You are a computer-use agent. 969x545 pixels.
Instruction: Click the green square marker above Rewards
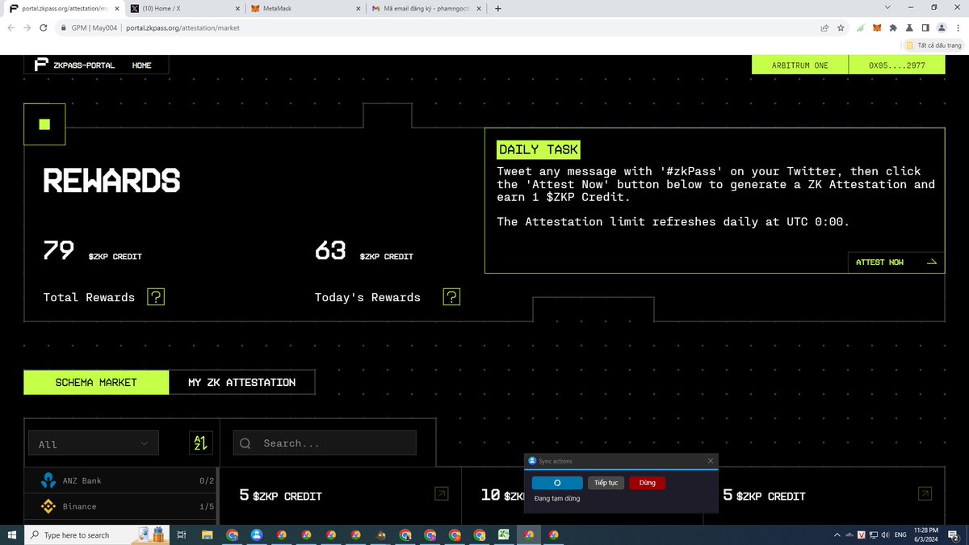(44, 124)
